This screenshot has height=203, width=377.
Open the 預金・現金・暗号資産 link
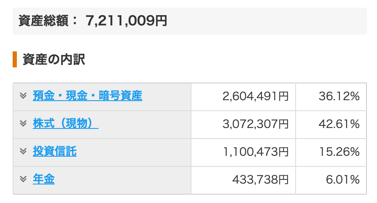pyautogui.click(x=87, y=96)
